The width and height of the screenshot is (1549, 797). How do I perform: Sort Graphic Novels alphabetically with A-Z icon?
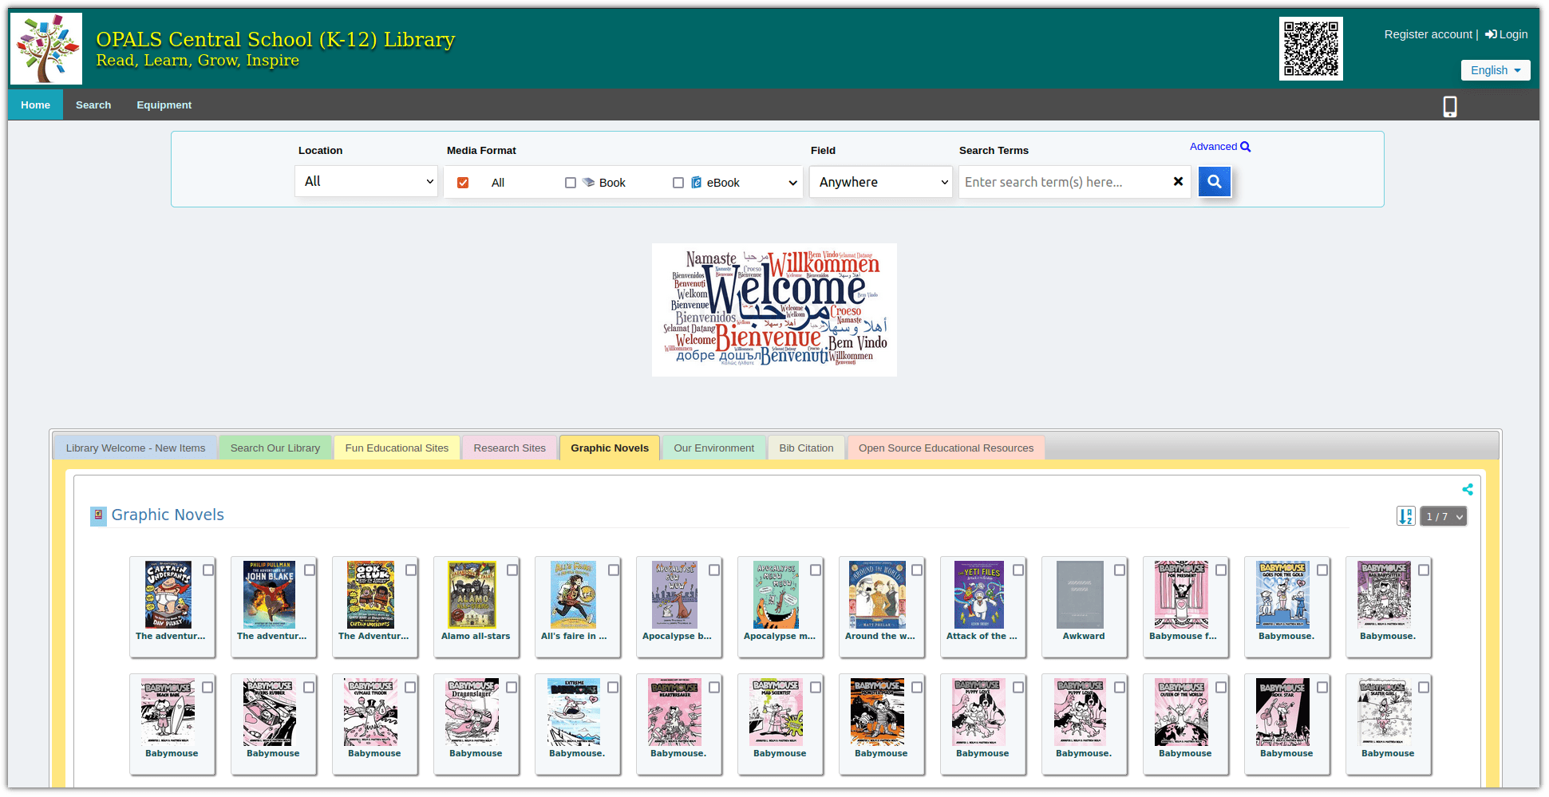[x=1405, y=515]
